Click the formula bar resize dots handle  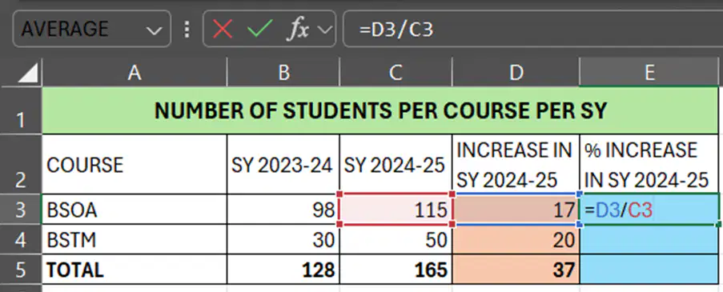[187, 29]
